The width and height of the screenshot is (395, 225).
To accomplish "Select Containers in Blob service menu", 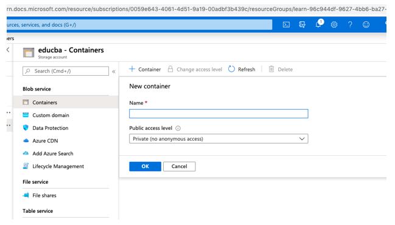I will [66, 102].
